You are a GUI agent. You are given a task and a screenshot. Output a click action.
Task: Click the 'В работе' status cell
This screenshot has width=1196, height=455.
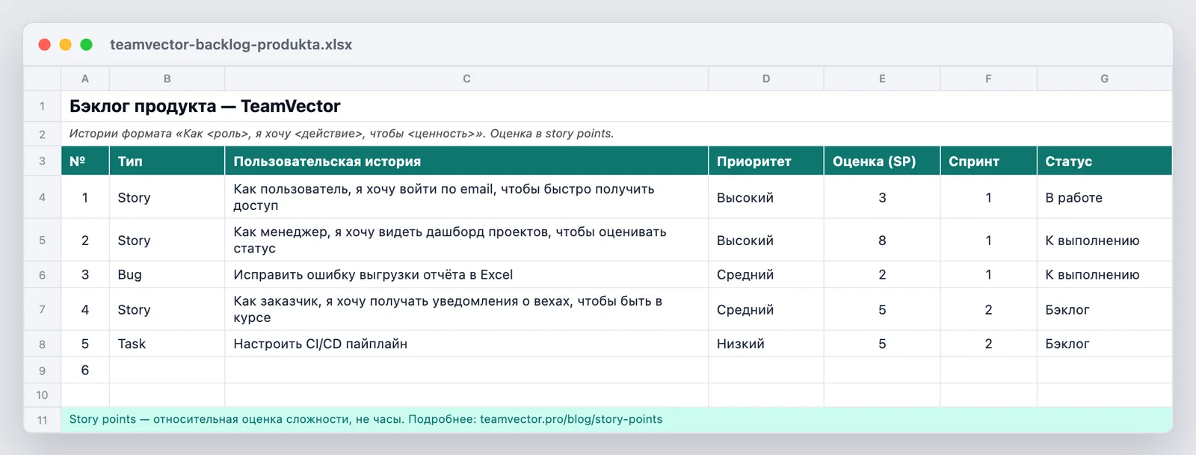[1105, 197]
